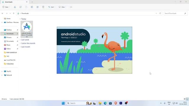
Task: Click the Share icon in toolbar
Action: 38,7
